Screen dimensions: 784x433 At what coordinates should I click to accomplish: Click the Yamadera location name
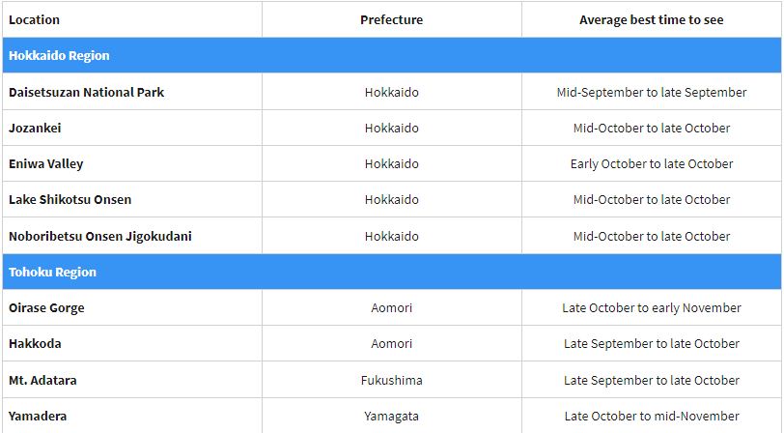[x=38, y=417]
